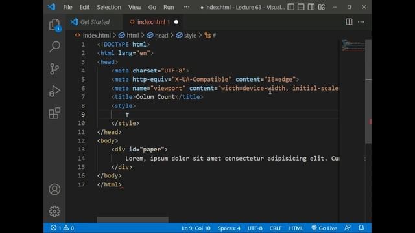Click the <style> tag on line 8
The height and width of the screenshot is (233, 415).
pos(124,106)
